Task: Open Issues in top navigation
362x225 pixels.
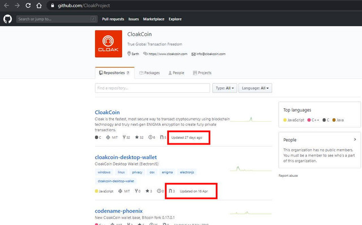Action: pyautogui.click(x=133, y=19)
